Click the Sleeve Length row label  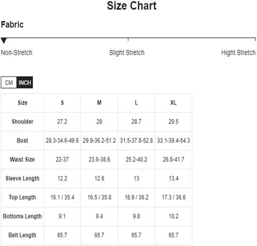(x=23, y=178)
